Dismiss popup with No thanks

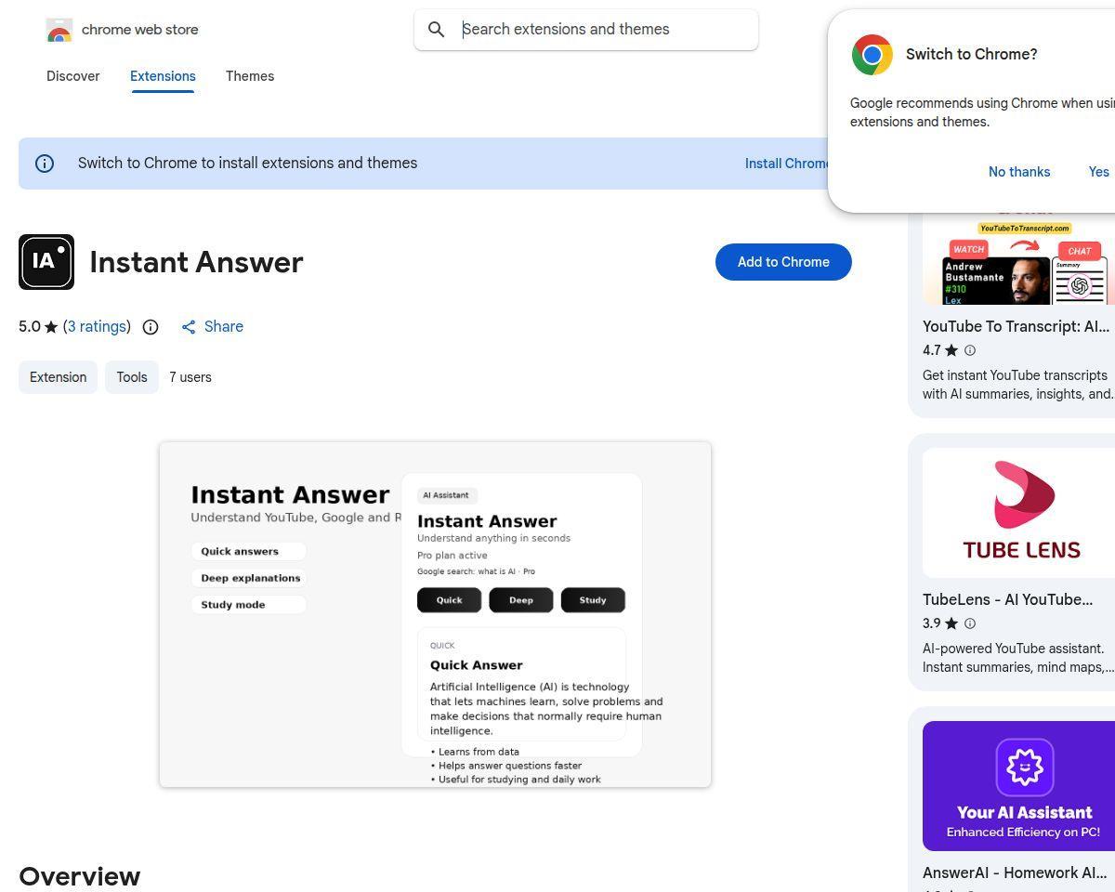[1019, 172]
